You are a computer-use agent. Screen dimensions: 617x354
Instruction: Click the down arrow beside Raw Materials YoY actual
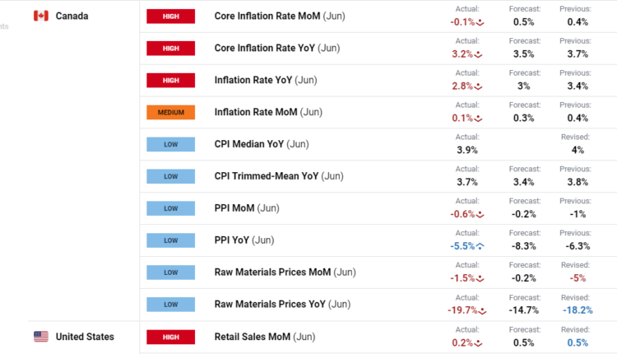(x=482, y=310)
